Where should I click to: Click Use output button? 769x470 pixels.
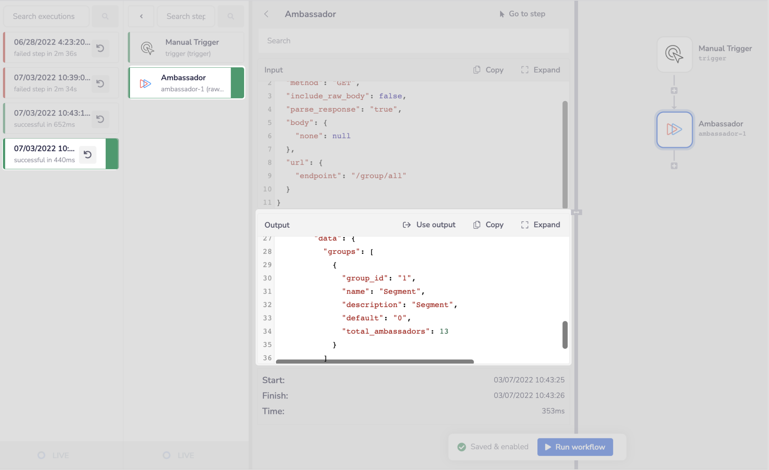tap(429, 225)
